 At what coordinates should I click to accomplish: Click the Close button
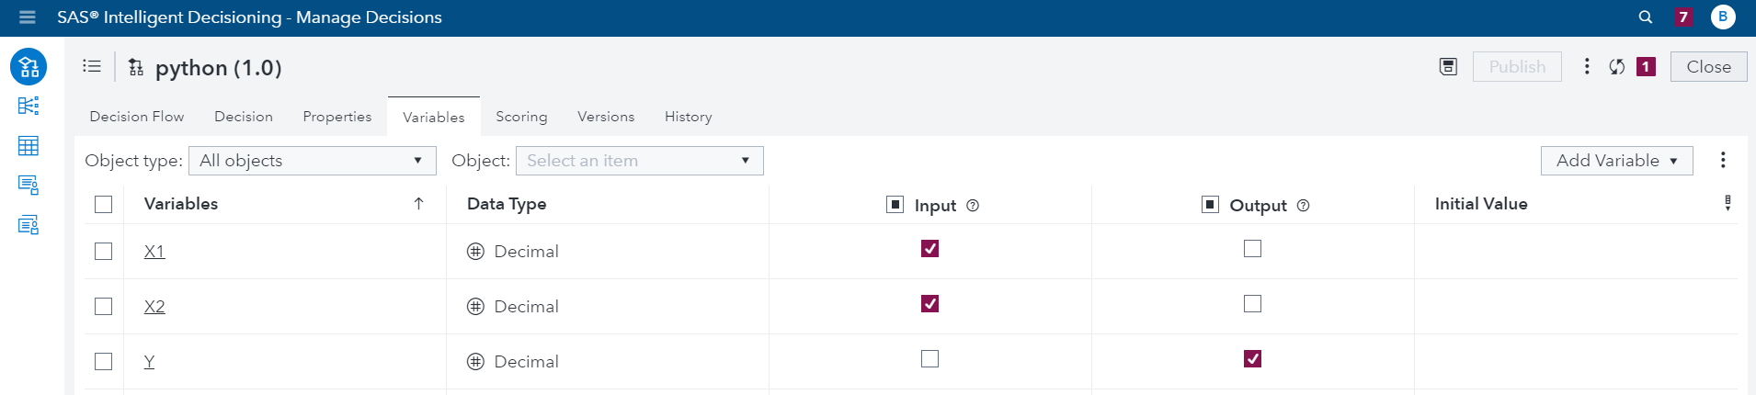(1708, 67)
